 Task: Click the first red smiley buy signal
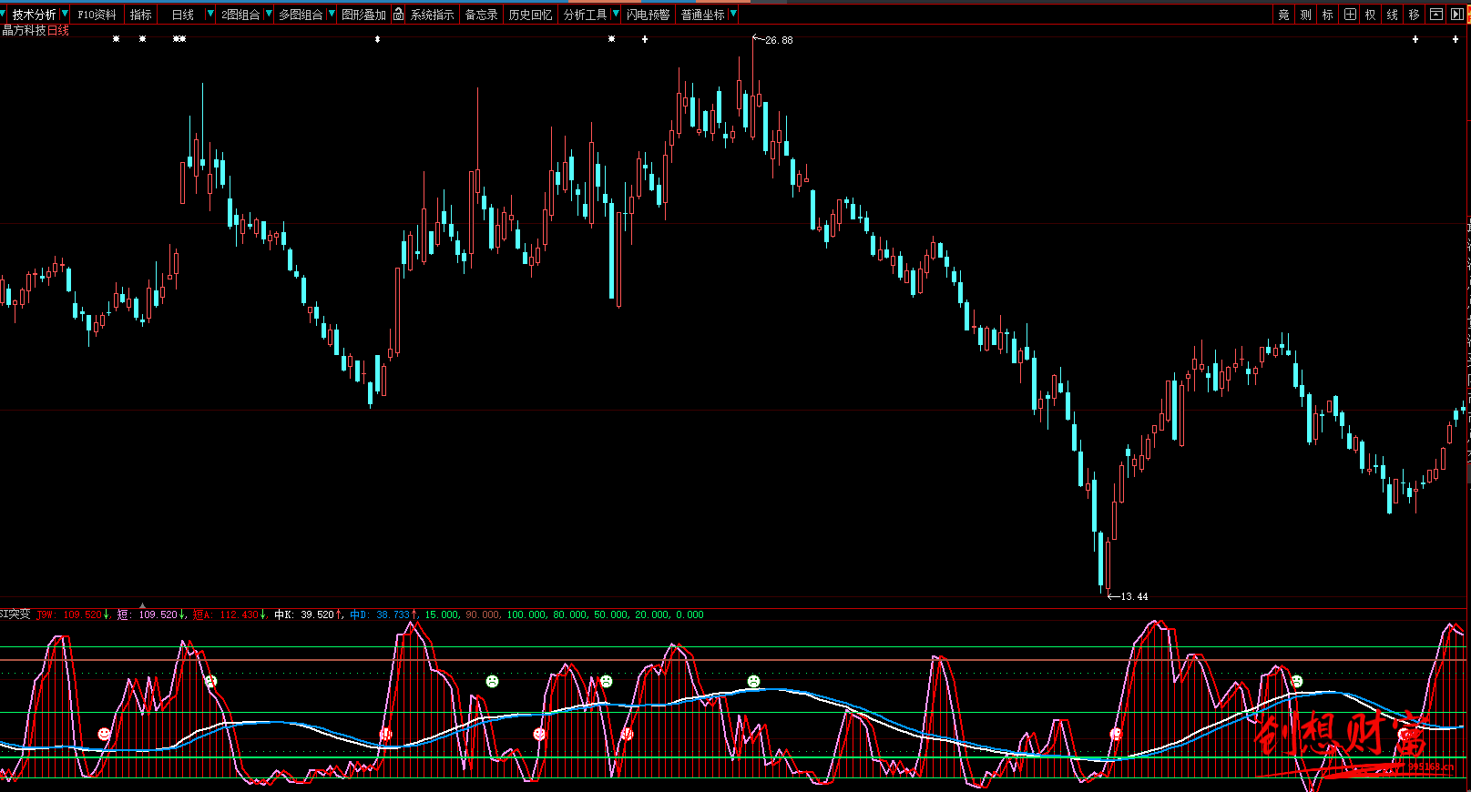(x=104, y=734)
